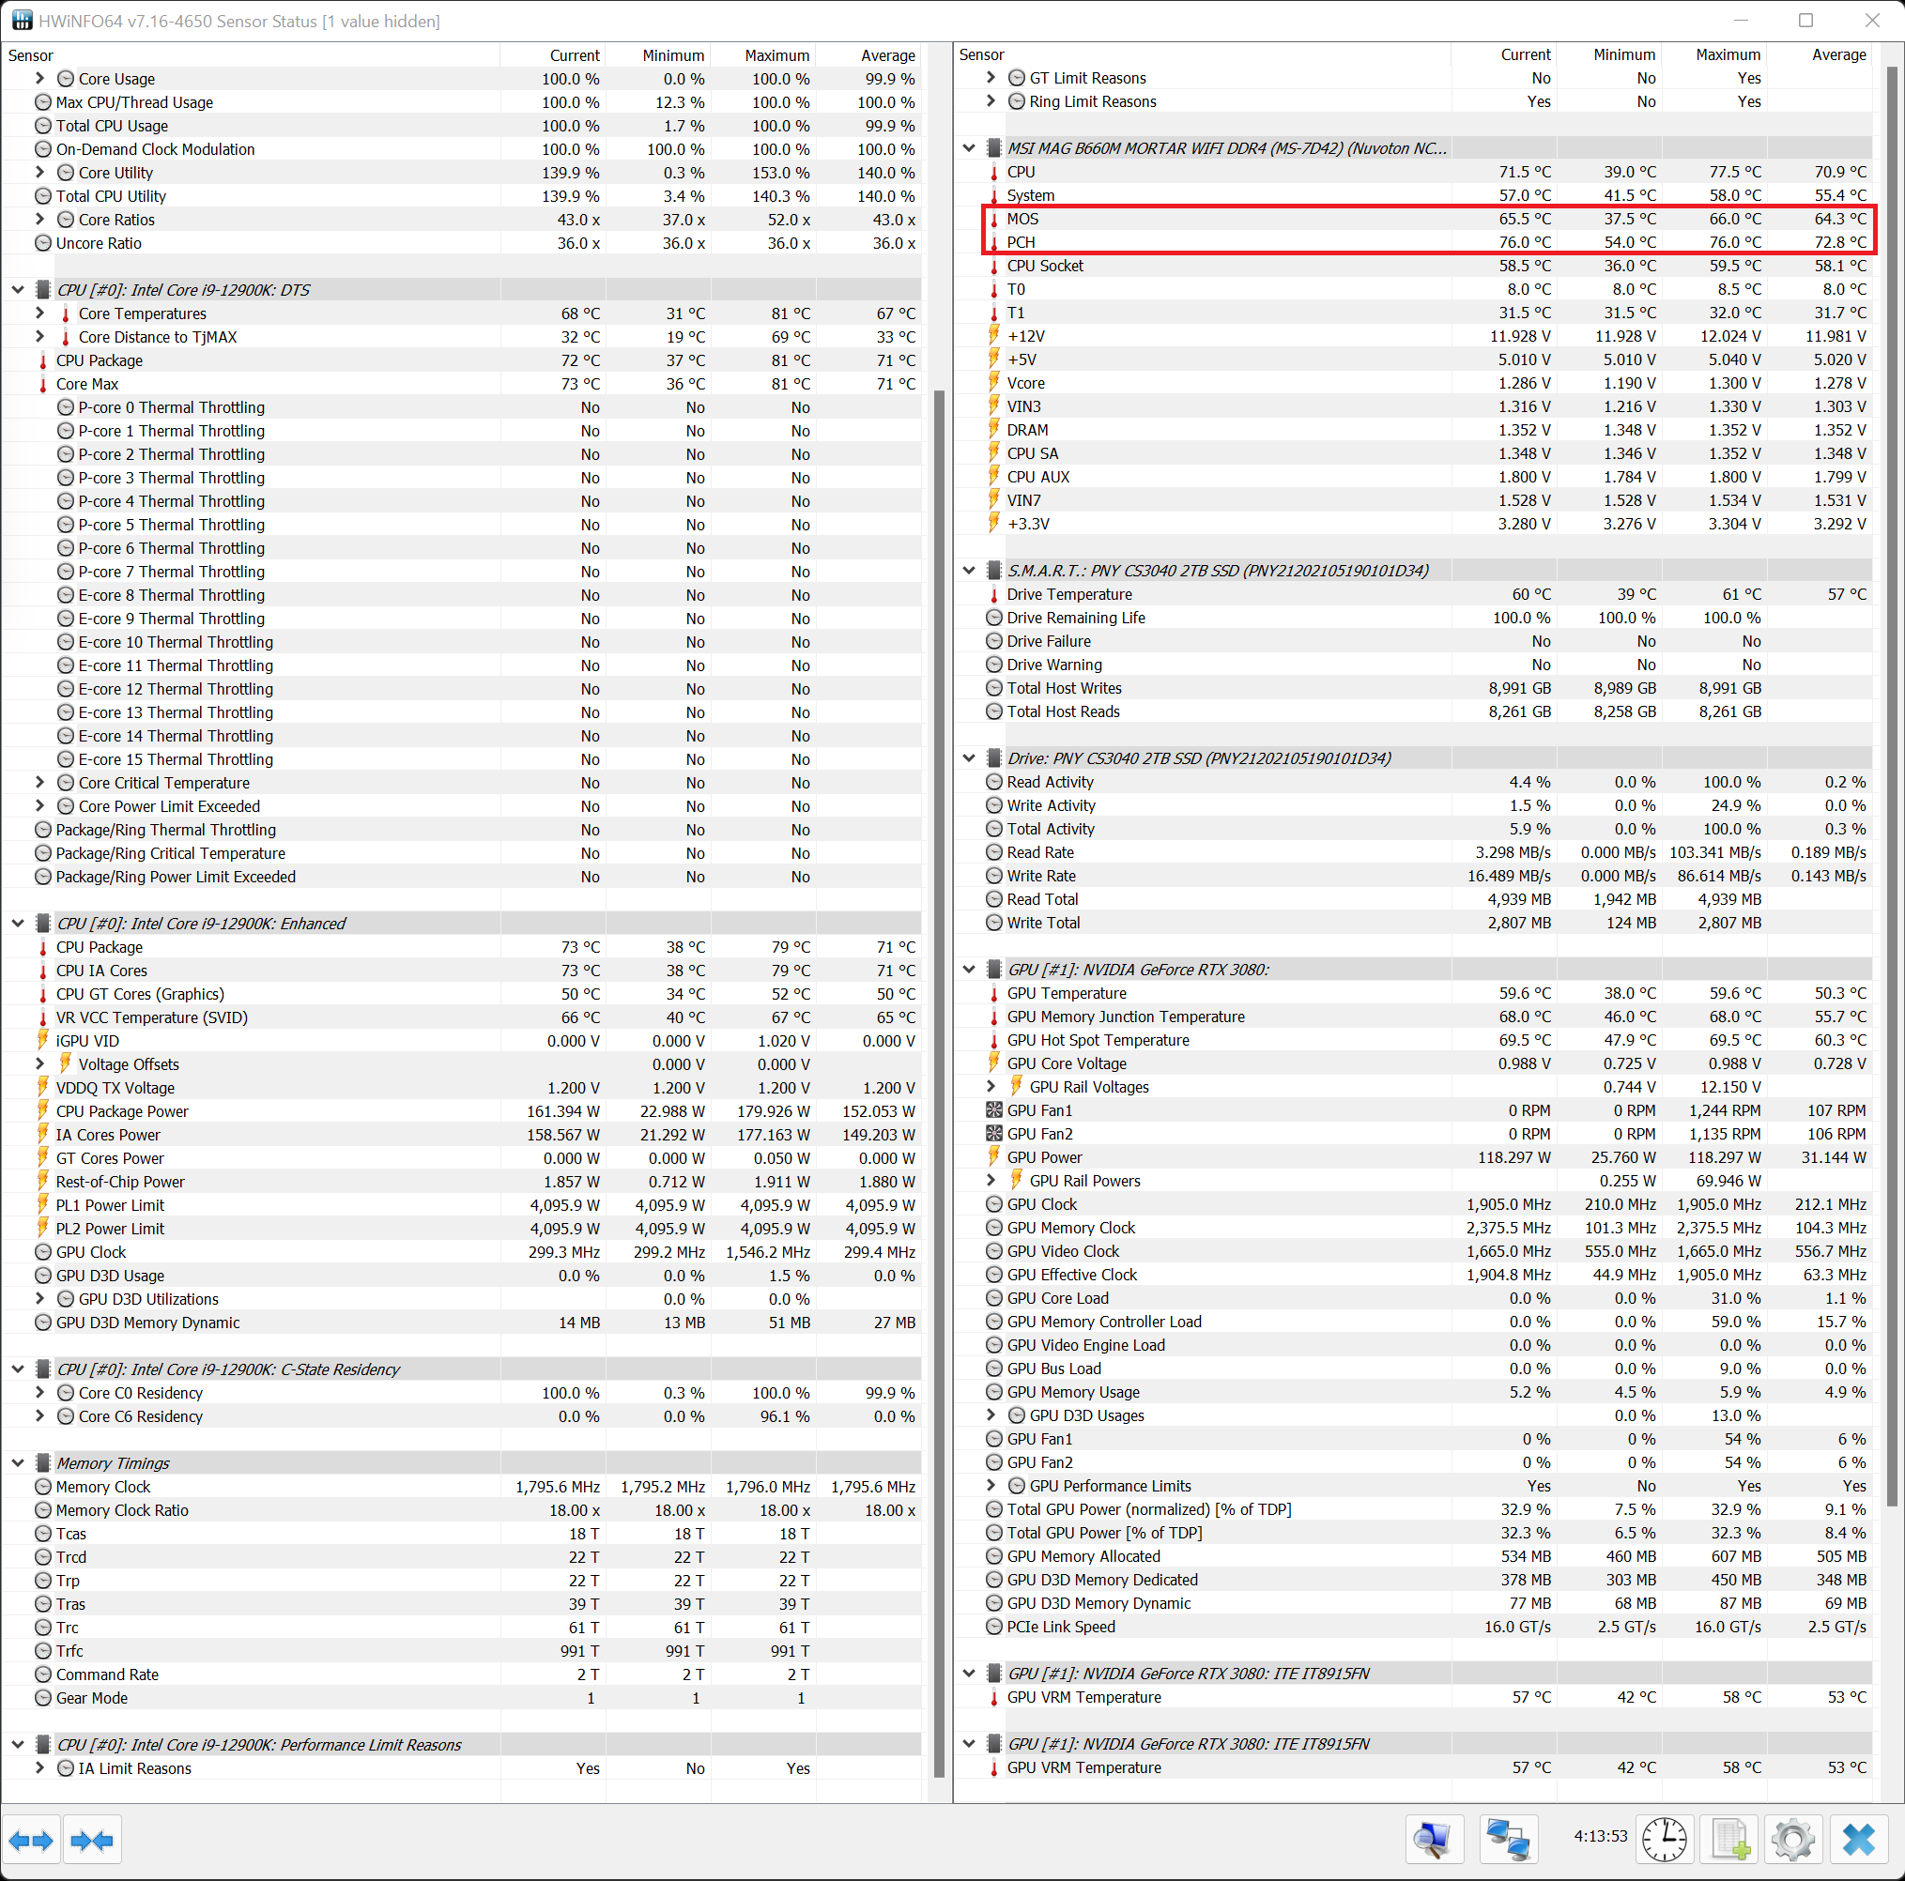This screenshot has height=1881, width=1905.
Task: Expand IA Limit Reasons row
Action: (39, 1768)
